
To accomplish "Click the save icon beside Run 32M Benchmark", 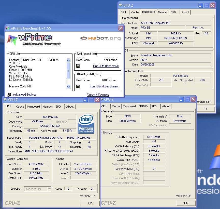I will [x=78, y=66].
